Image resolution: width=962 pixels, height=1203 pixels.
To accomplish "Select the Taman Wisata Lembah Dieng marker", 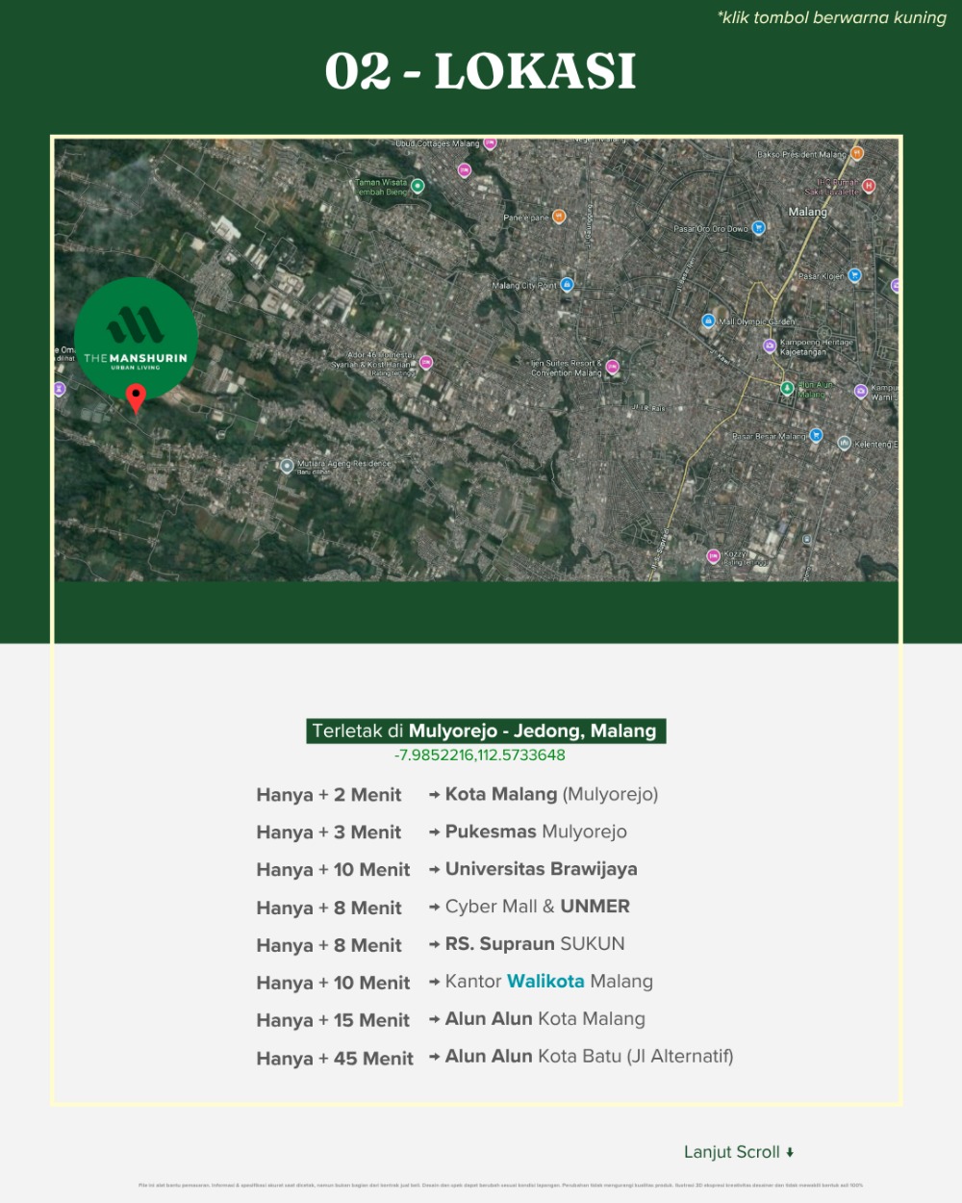I will 418,186.
